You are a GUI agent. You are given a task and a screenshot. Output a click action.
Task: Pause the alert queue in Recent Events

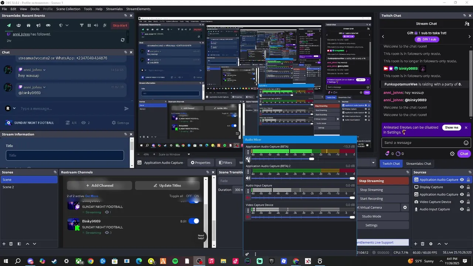point(89,25)
